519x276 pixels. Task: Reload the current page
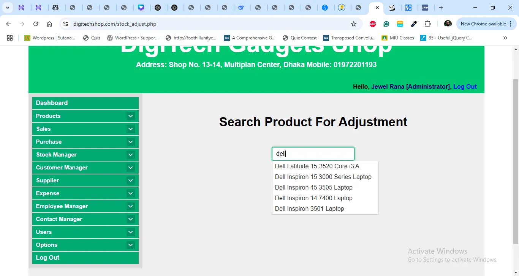click(36, 24)
